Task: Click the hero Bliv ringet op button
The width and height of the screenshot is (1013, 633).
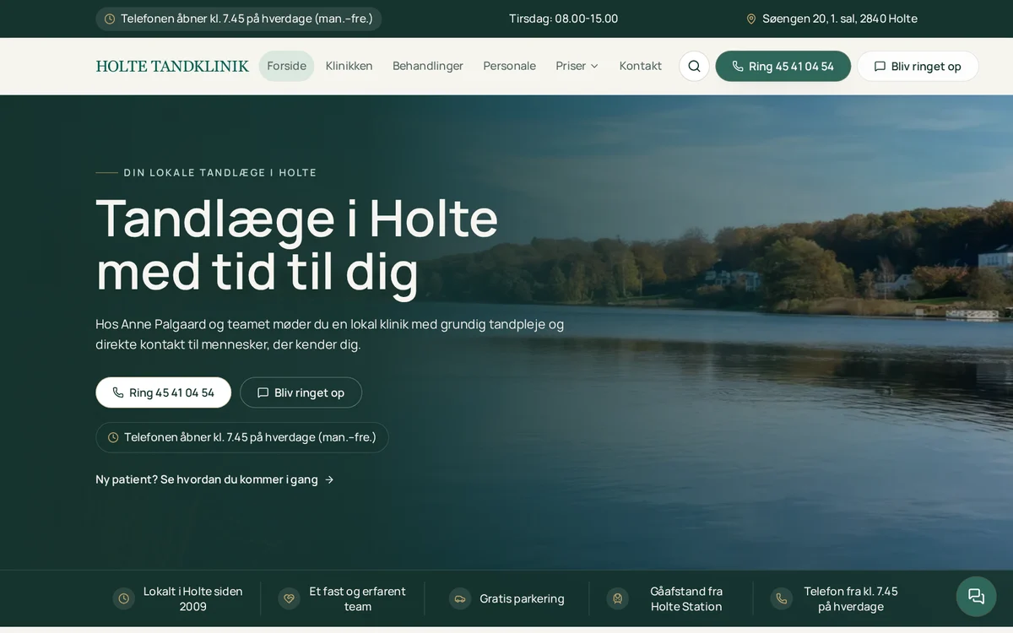Action: point(301,392)
